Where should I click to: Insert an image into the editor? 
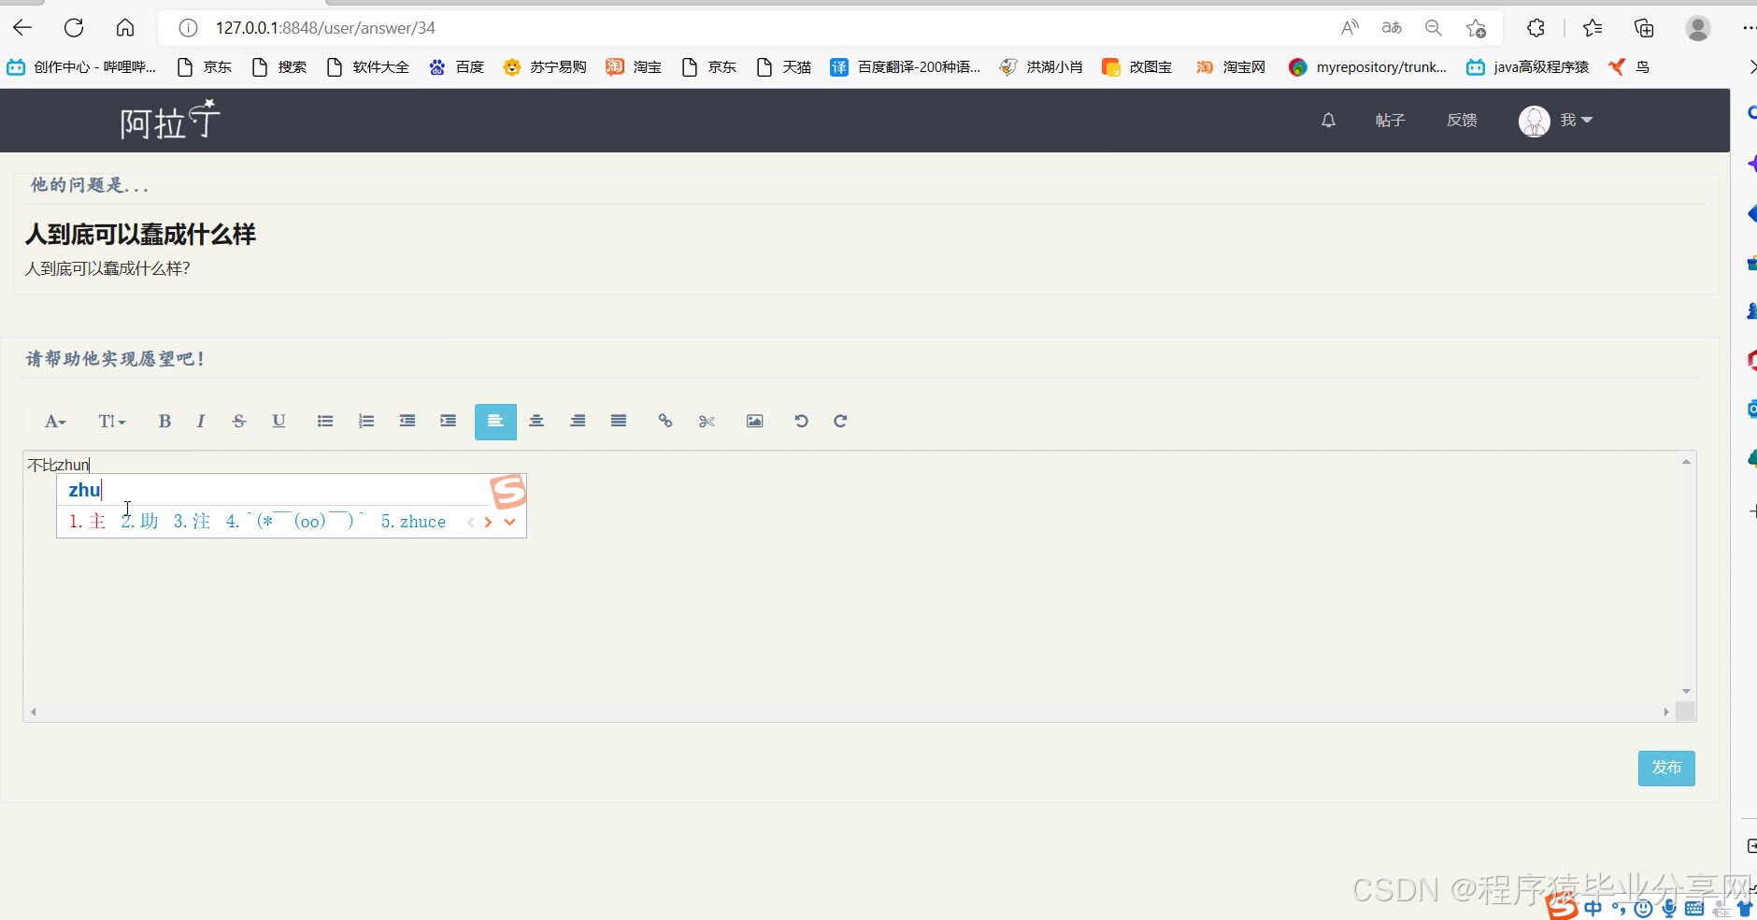click(x=754, y=422)
